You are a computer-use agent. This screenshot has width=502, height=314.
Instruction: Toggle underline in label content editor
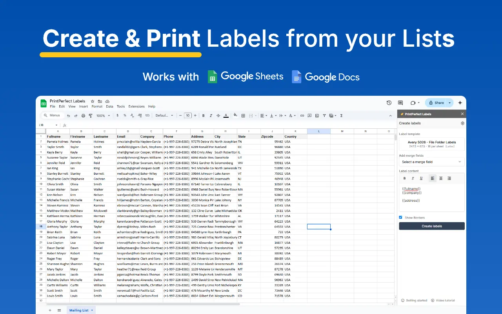(x=421, y=178)
